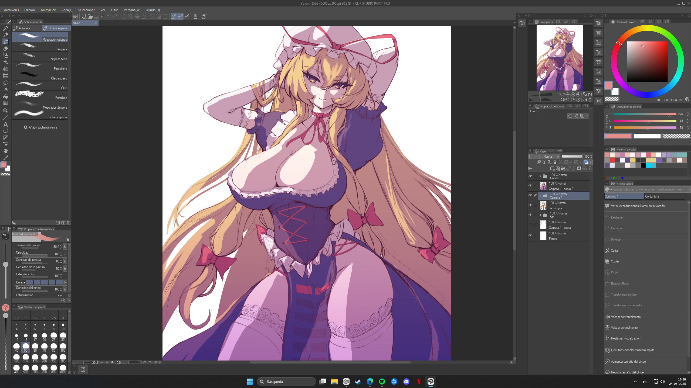Switch to the Acuarela tool group tab
This screenshot has height=388, width=691.
click(x=26, y=28)
